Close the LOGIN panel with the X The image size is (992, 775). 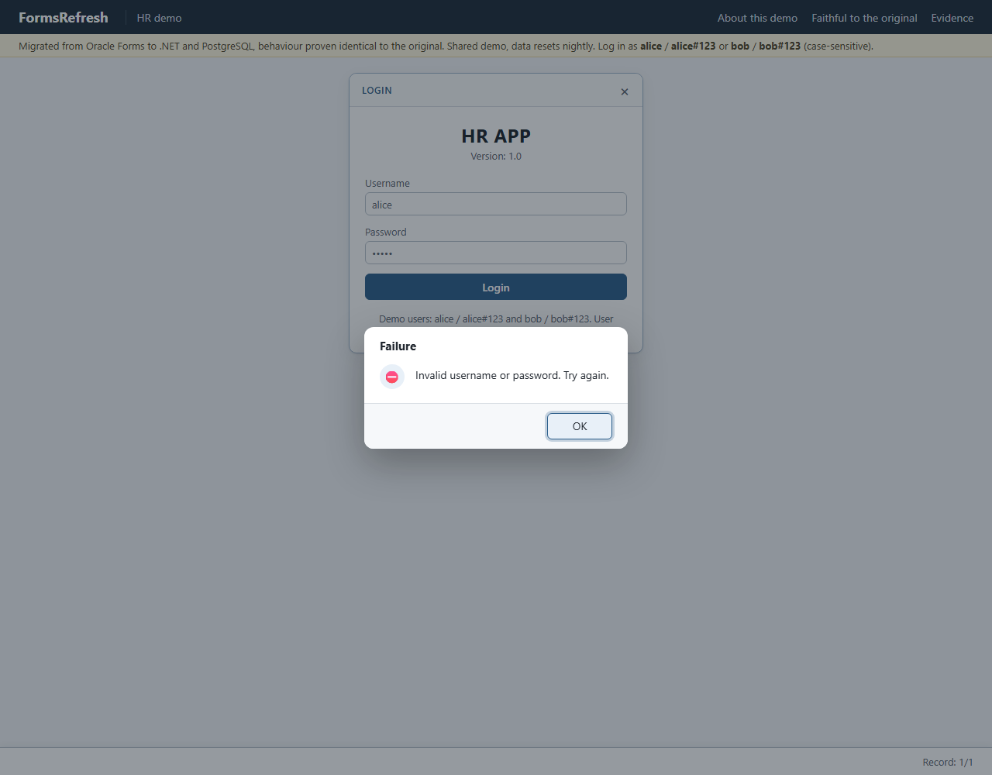coord(625,91)
